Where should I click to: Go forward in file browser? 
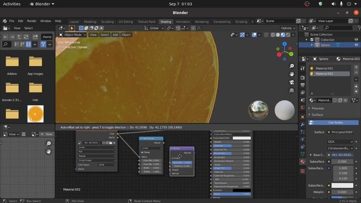click(x=12, y=37)
